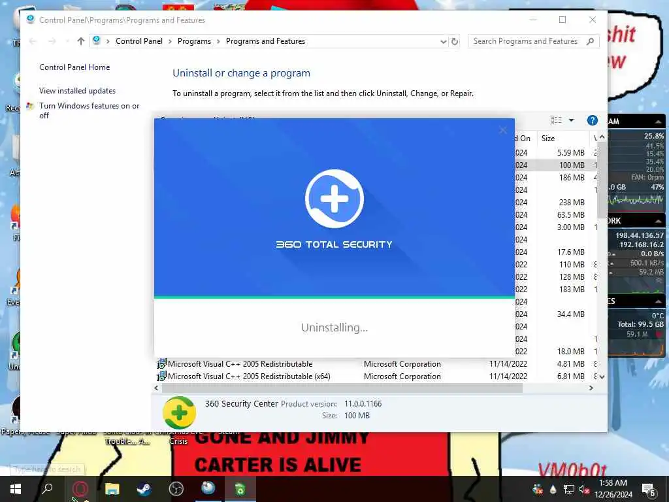Click the Programs breadcrumb

(x=194, y=41)
